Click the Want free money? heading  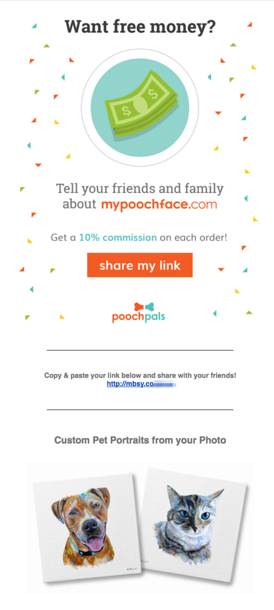tap(140, 27)
